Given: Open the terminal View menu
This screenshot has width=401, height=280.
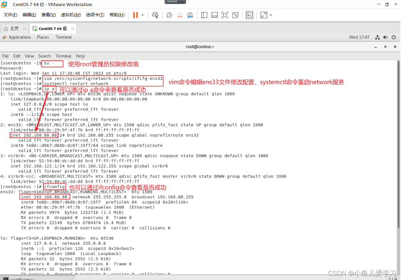Looking at the screenshot, I should coord(29,56).
